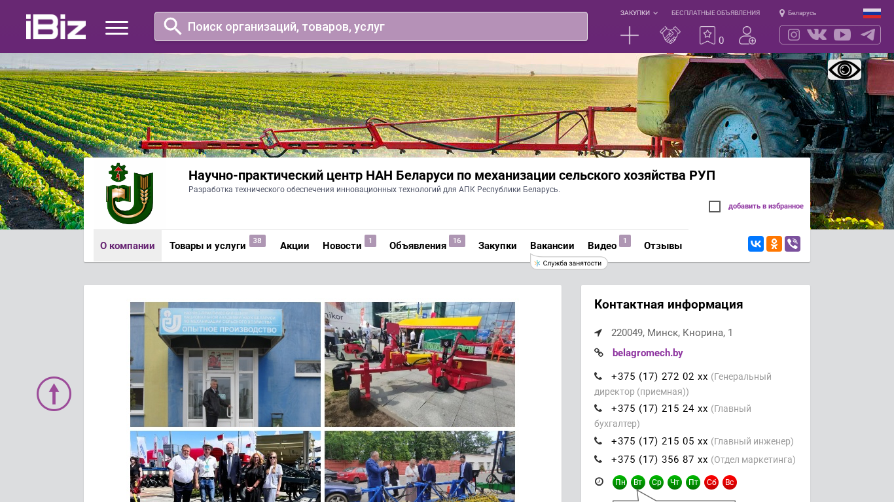Click the working hours clock icon
894x502 pixels.
pyautogui.click(x=599, y=482)
